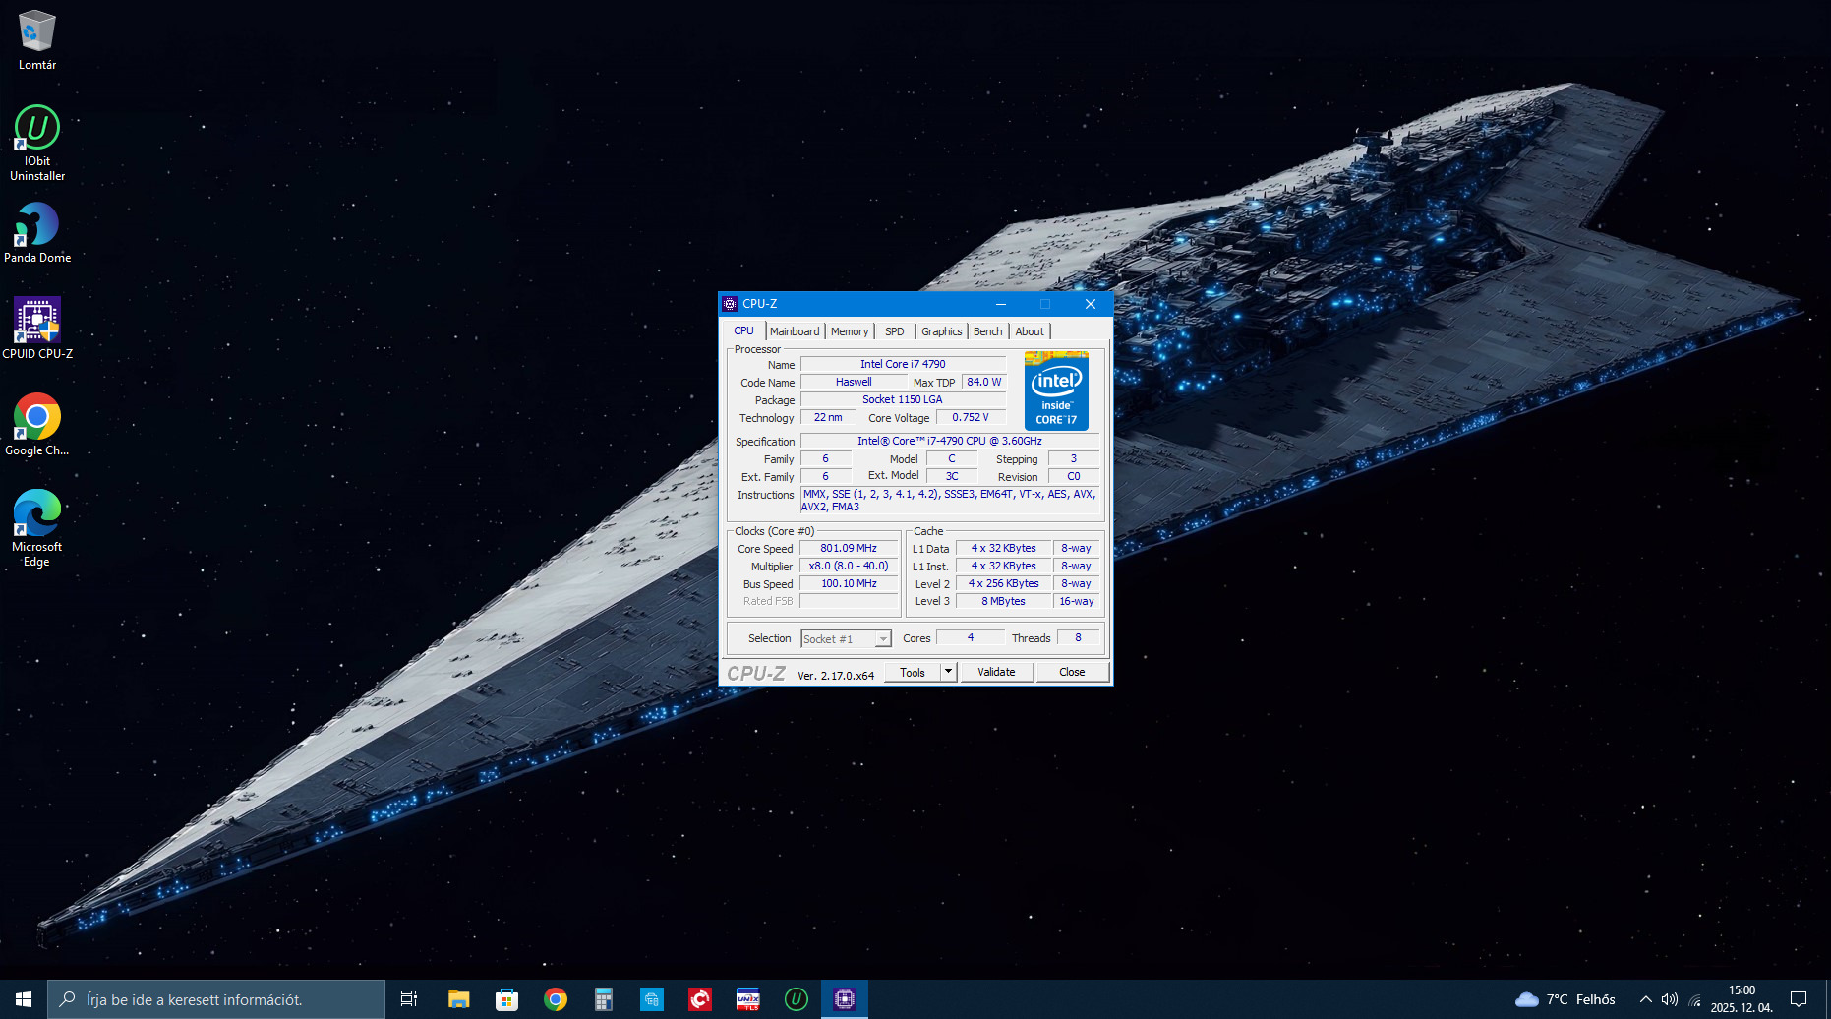Click the taskbar search box
The width and height of the screenshot is (1831, 1019).
(216, 999)
